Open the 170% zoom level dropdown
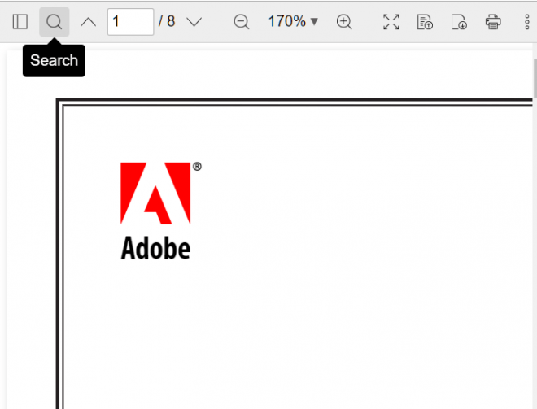This screenshot has width=537, height=409. click(x=293, y=22)
